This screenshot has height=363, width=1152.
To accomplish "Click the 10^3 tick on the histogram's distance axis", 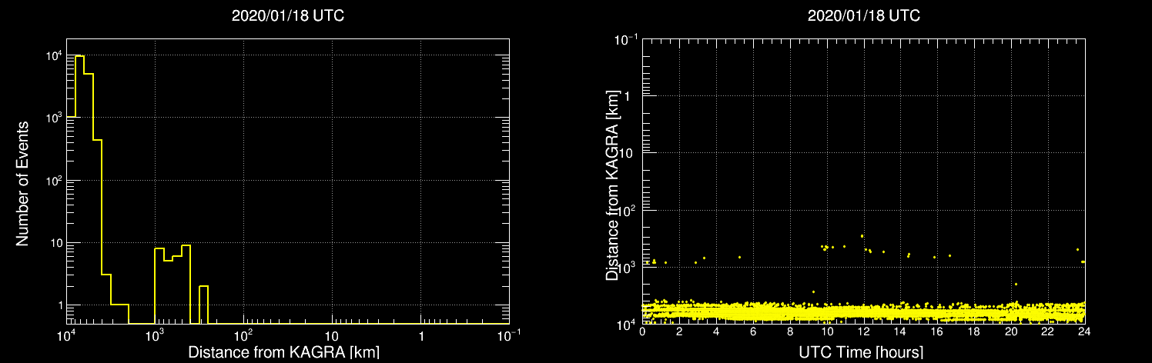I will tap(156, 335).
